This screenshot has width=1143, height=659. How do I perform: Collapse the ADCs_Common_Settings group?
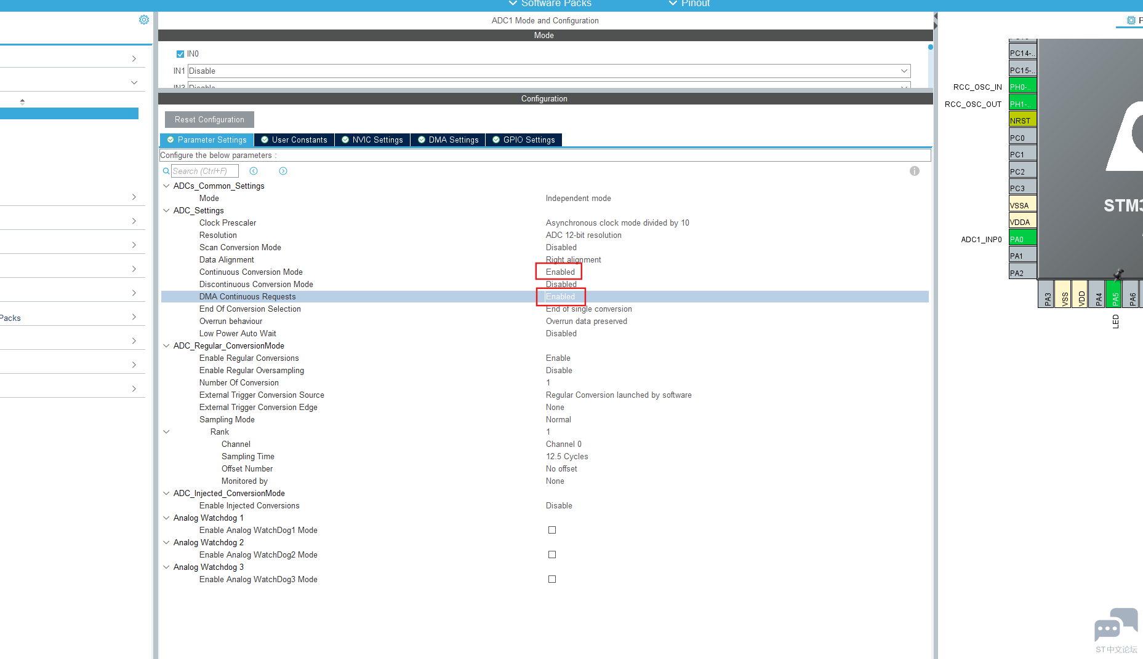166,186
